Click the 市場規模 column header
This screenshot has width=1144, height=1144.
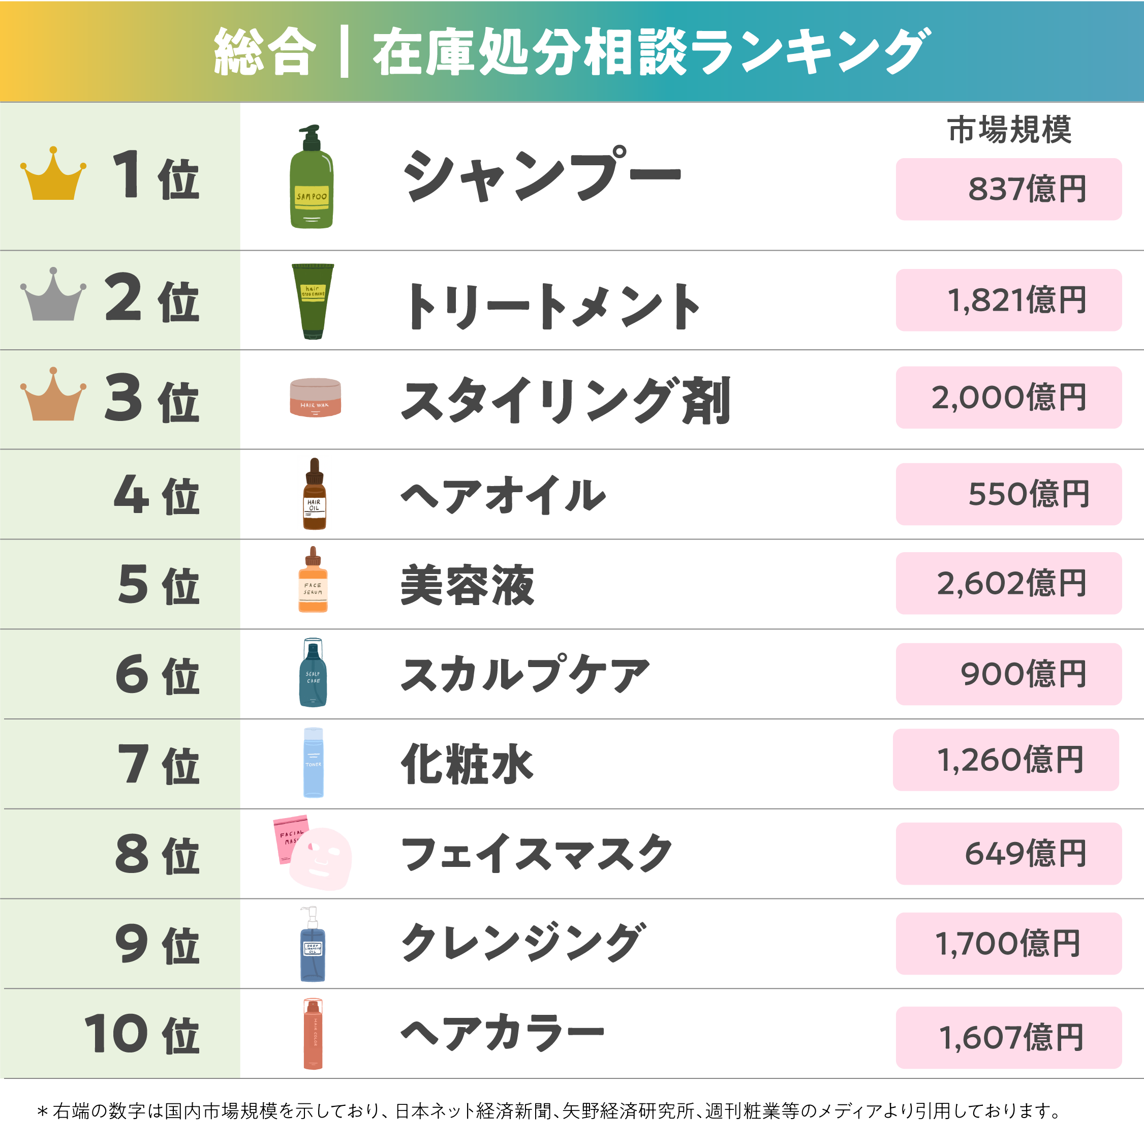pos(1009,130)
